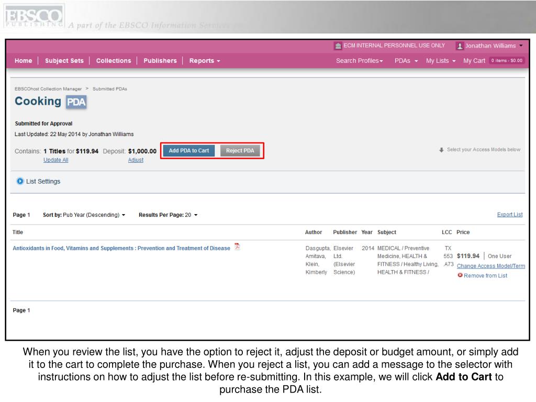Open the PDAs dropdown menu
Viewport: 536px width, 402px height.
[406, 61]
